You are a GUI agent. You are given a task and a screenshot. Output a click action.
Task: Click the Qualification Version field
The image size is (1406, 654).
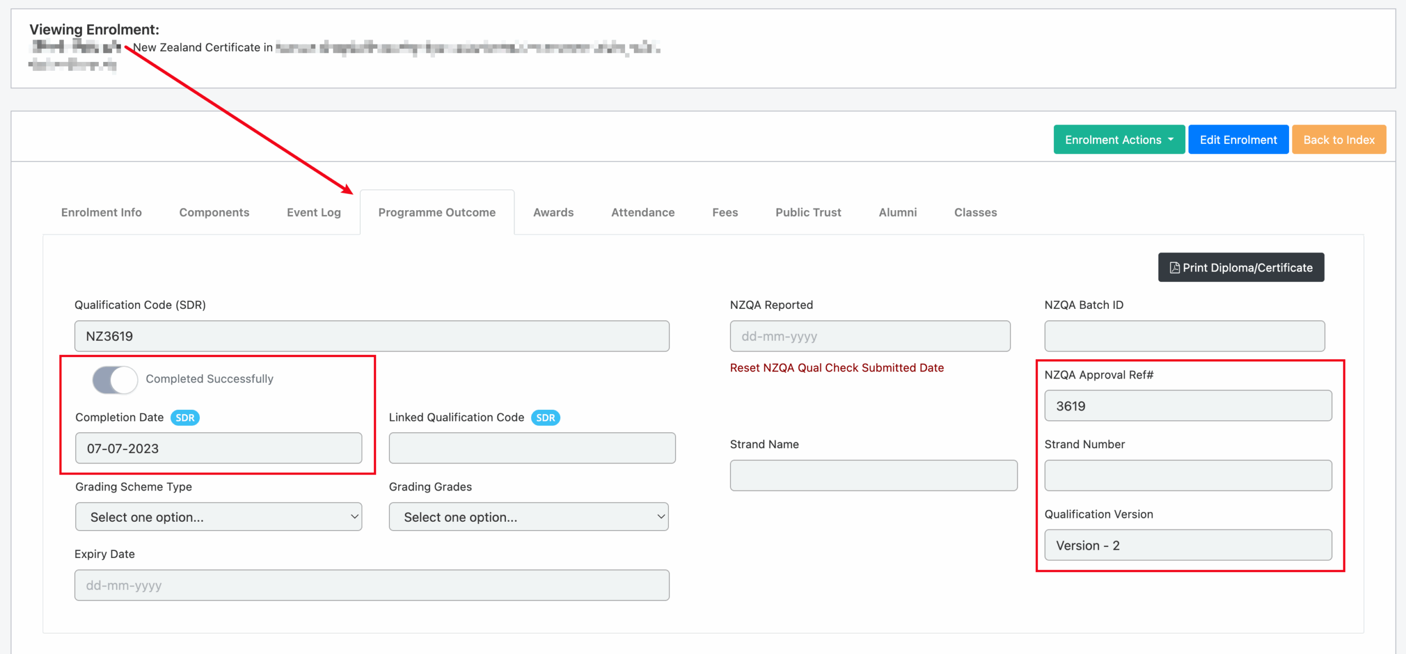point(1187,545)
